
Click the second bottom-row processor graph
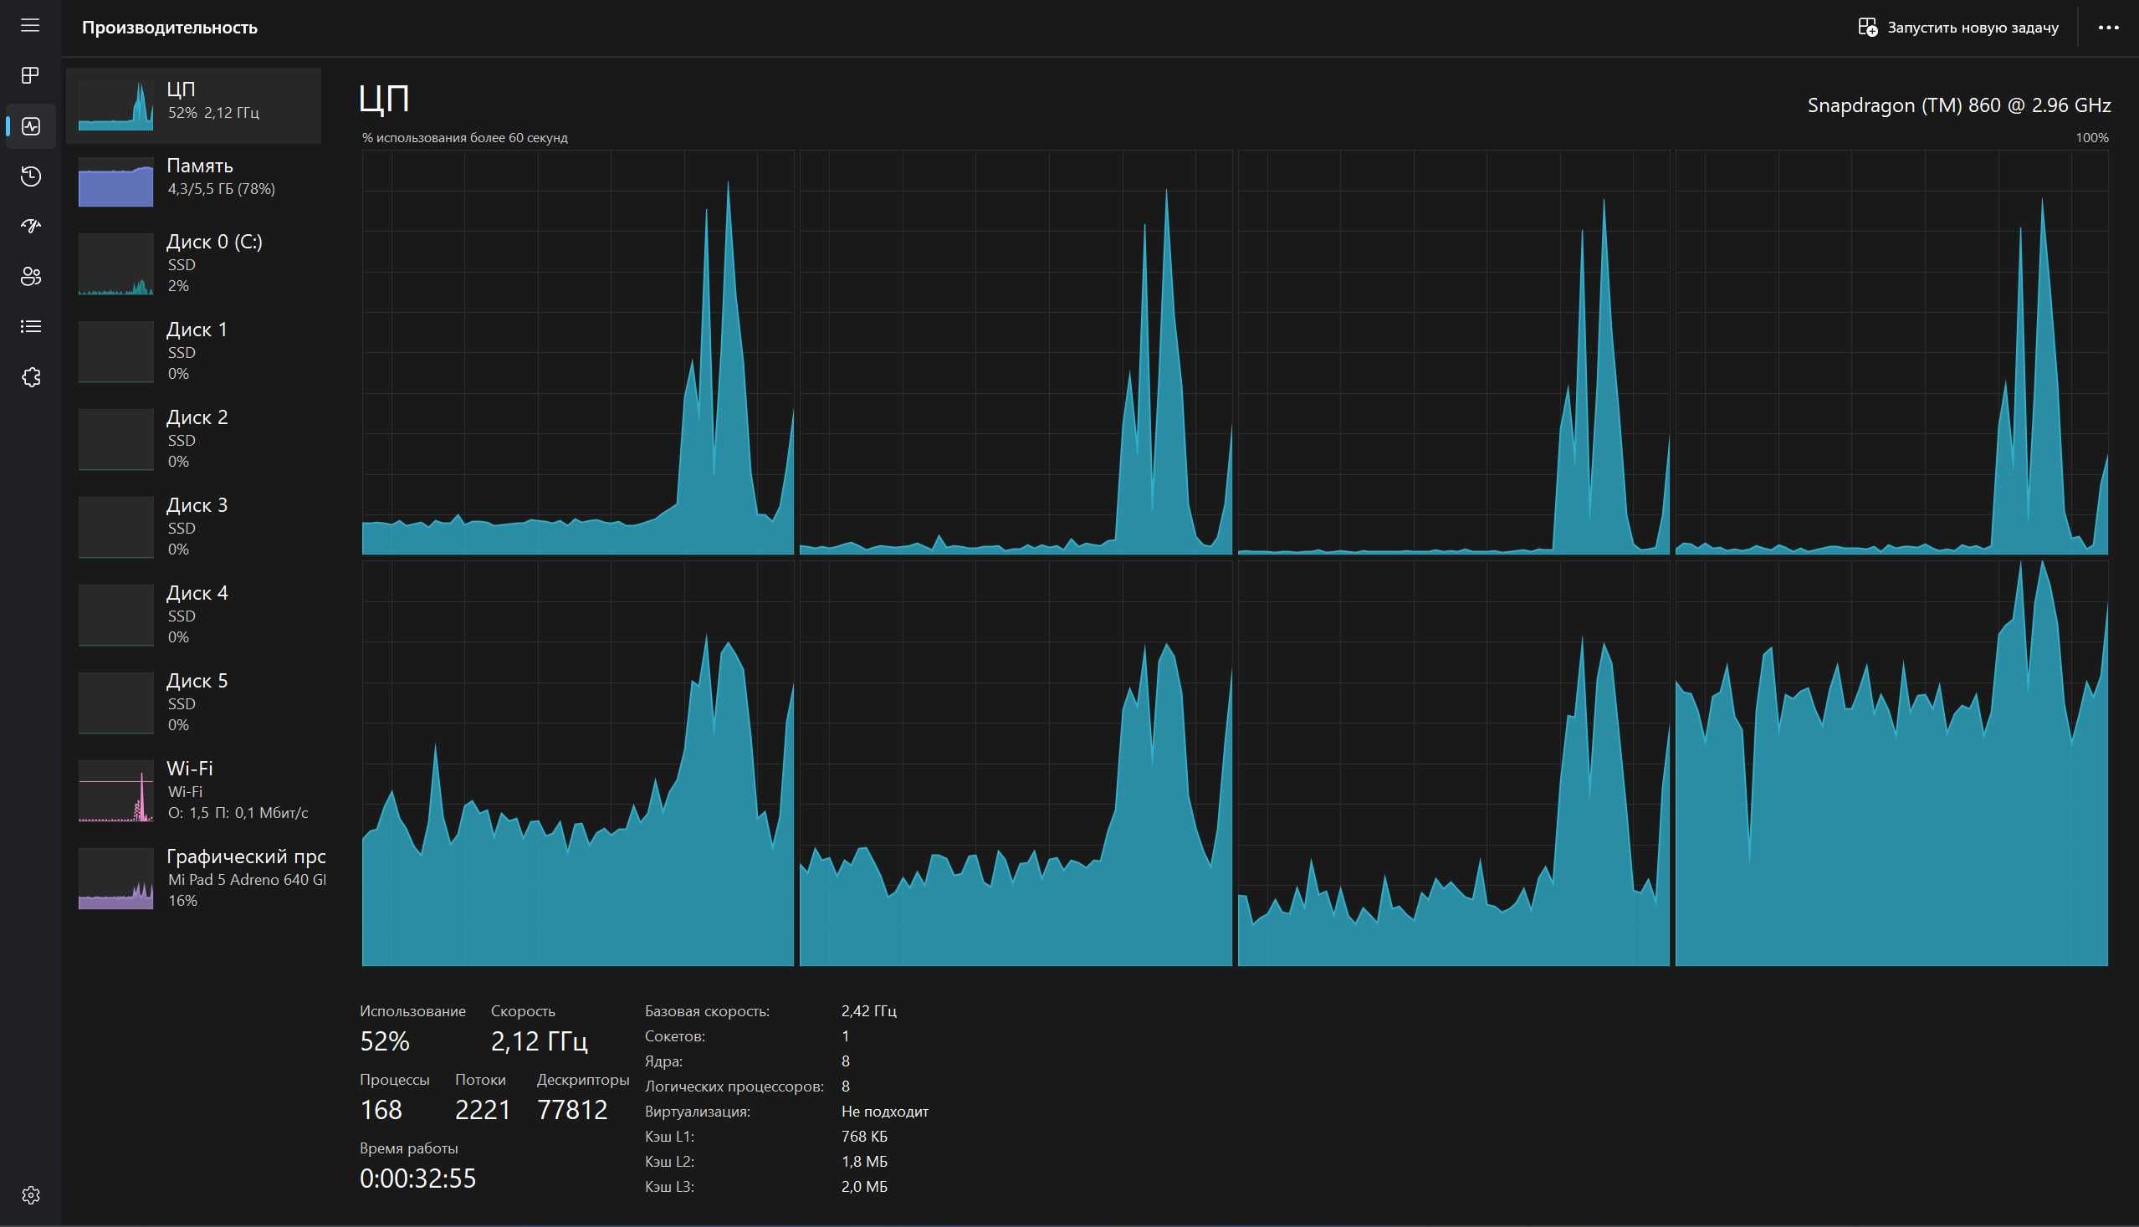click(1016, 764)
